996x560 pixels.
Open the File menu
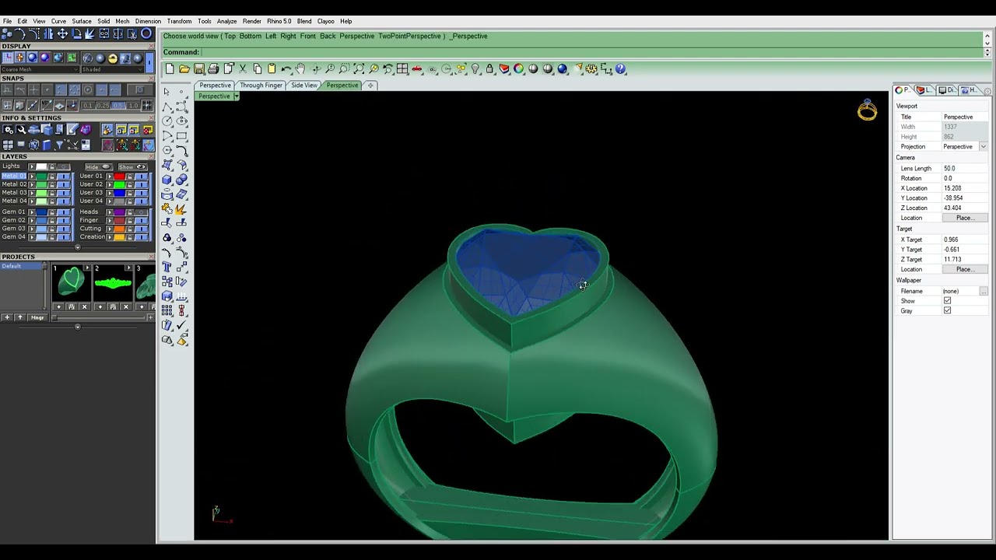7,21
